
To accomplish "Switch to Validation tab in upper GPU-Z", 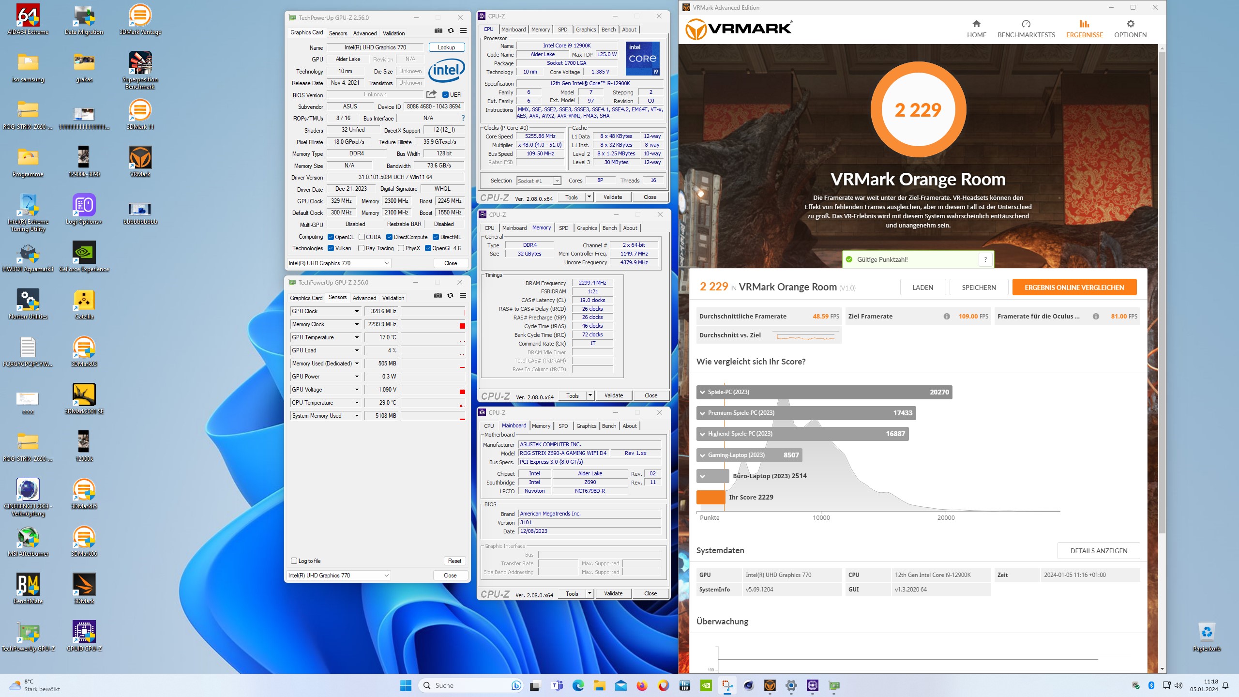I will tap(393, 33).
